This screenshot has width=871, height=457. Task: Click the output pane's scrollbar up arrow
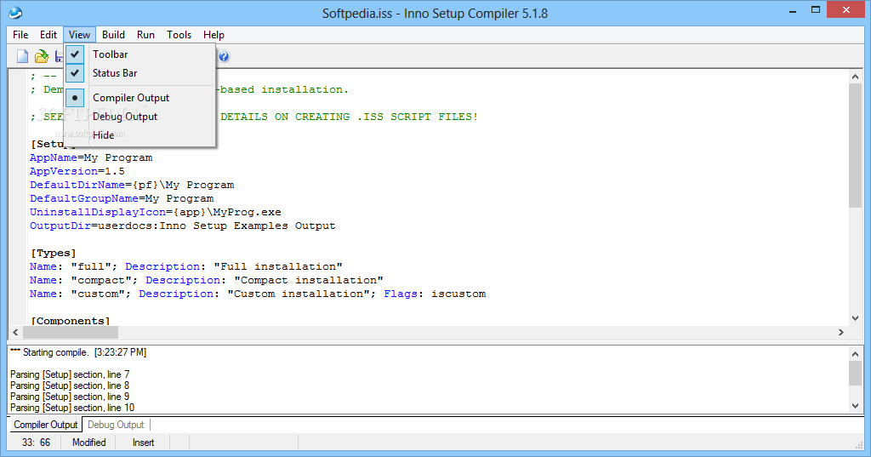(855, 353)
